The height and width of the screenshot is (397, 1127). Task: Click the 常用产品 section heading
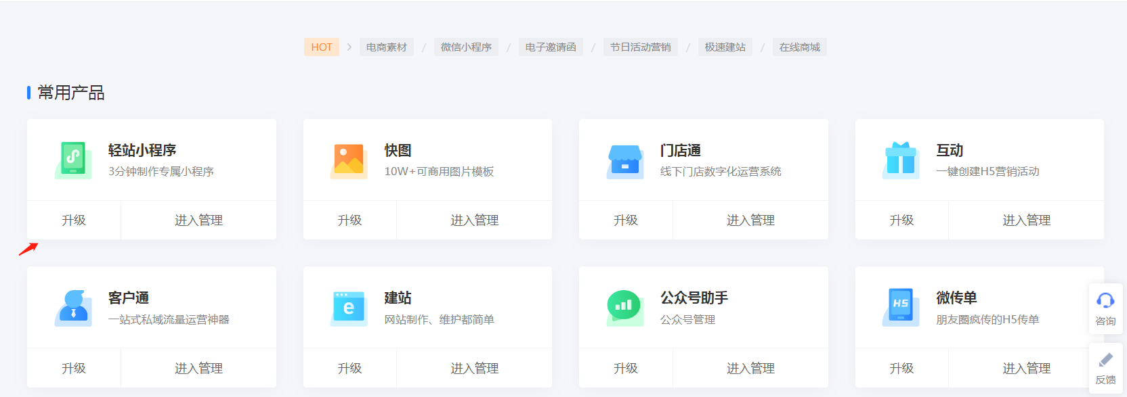71,93
